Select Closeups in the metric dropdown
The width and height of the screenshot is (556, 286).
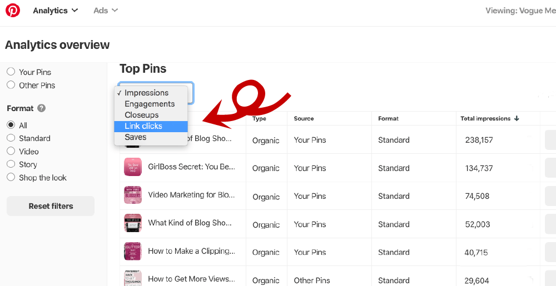[142, 115]
